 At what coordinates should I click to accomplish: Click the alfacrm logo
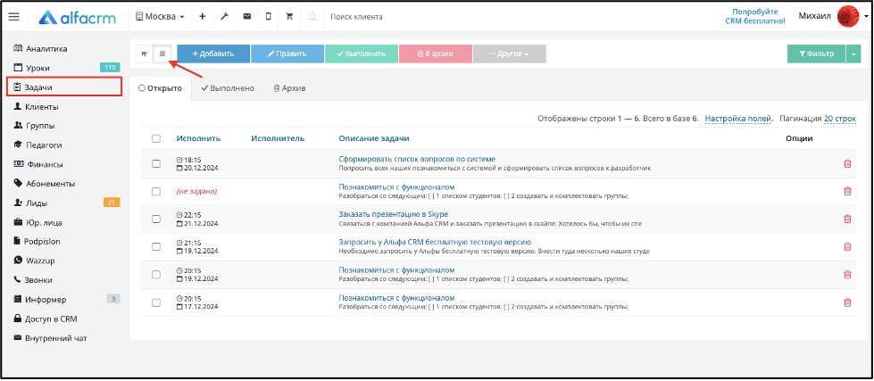tap(77, 17)
